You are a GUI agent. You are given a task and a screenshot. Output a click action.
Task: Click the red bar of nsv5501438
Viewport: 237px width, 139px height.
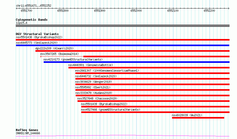pyautogui.click(x=122, y=40)
